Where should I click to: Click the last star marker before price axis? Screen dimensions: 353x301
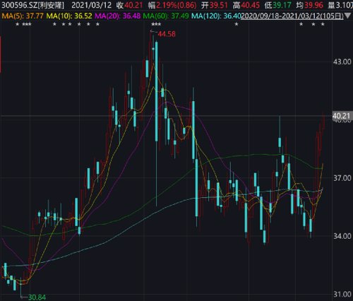323,24
